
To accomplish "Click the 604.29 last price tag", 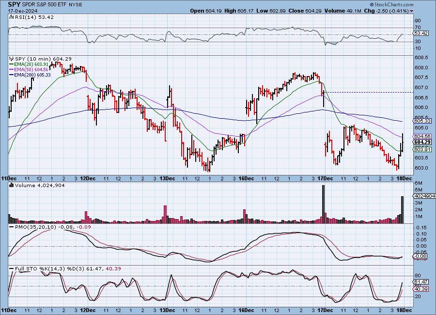I will 422,142.
